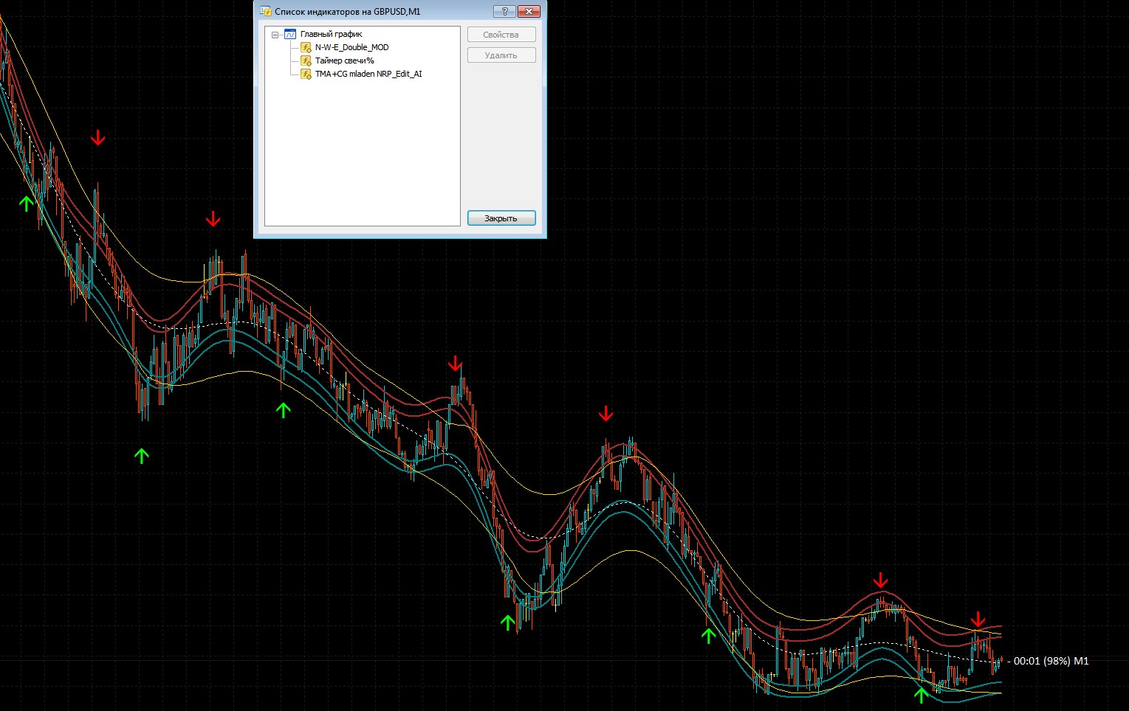Click the Закрыть button
Viewport: 1129px width, 711px height.
(501, 218)
